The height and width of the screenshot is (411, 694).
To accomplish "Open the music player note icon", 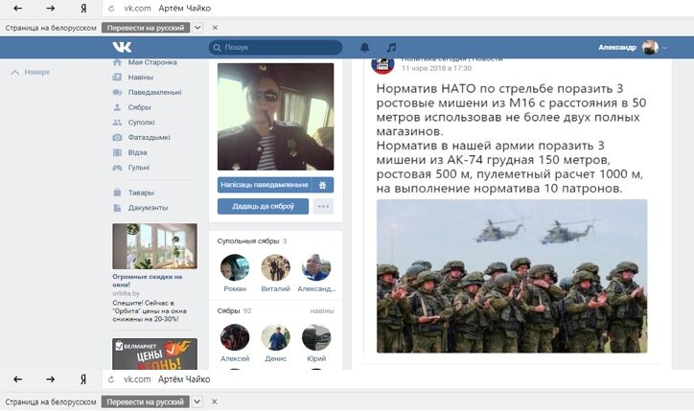I will pos(391,47).
